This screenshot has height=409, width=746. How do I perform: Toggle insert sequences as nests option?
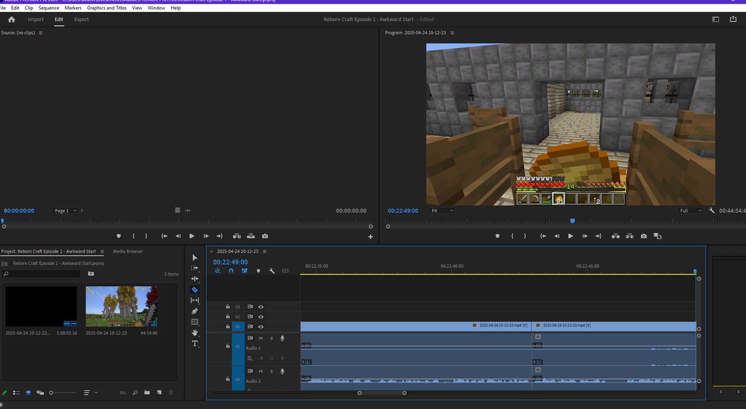tap(218, 271)
